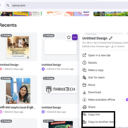Click Private badge on MARKETECH card
Screen dimensions: 128x128
click(x=49, y=78)
